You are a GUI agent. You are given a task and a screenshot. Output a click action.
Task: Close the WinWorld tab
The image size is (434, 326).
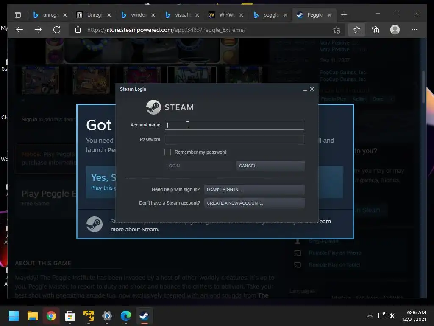click(x=241, y=15)
